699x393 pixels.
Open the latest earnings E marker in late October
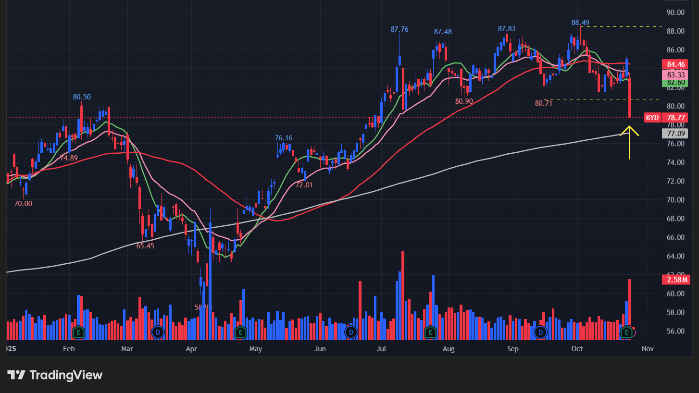tap(627, 332)
